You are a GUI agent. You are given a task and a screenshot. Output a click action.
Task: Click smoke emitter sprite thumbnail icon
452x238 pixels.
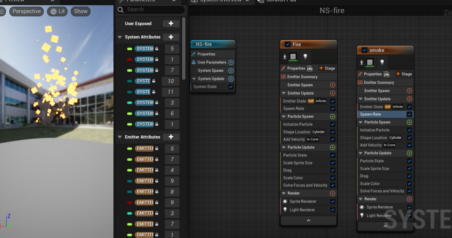click(x=370, y=62)
